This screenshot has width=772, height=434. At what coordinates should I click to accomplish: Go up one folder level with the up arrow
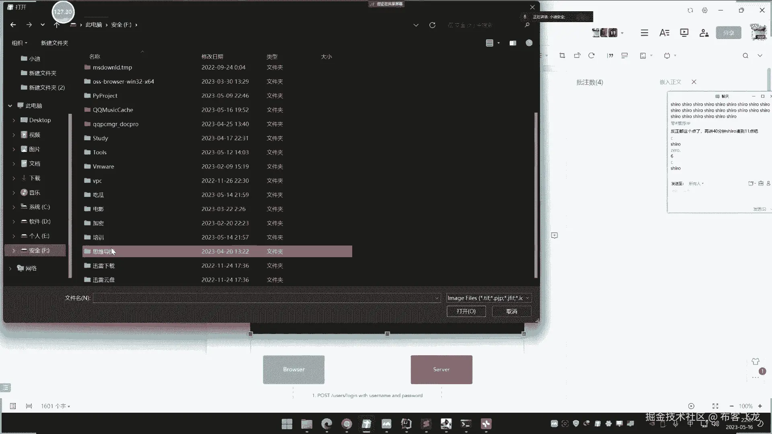pos(57,25)
